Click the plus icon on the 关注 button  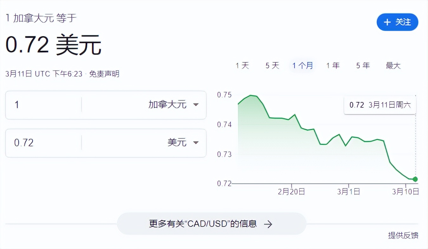387,22
